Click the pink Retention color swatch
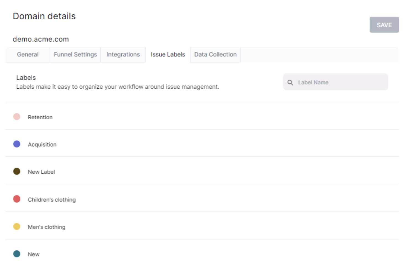 17,117
